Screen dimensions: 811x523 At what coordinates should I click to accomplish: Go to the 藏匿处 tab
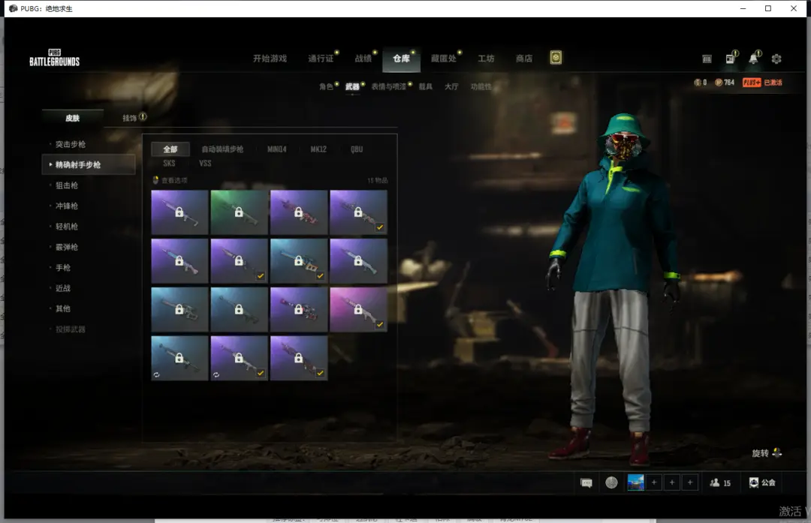(x=444, y=59)
